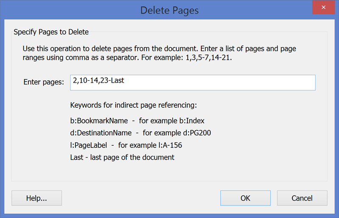Viewport: 339px width, 218px height.
Task: Place cursor on '2,10-14' in pages field
Action: click(x=86, y=80)
